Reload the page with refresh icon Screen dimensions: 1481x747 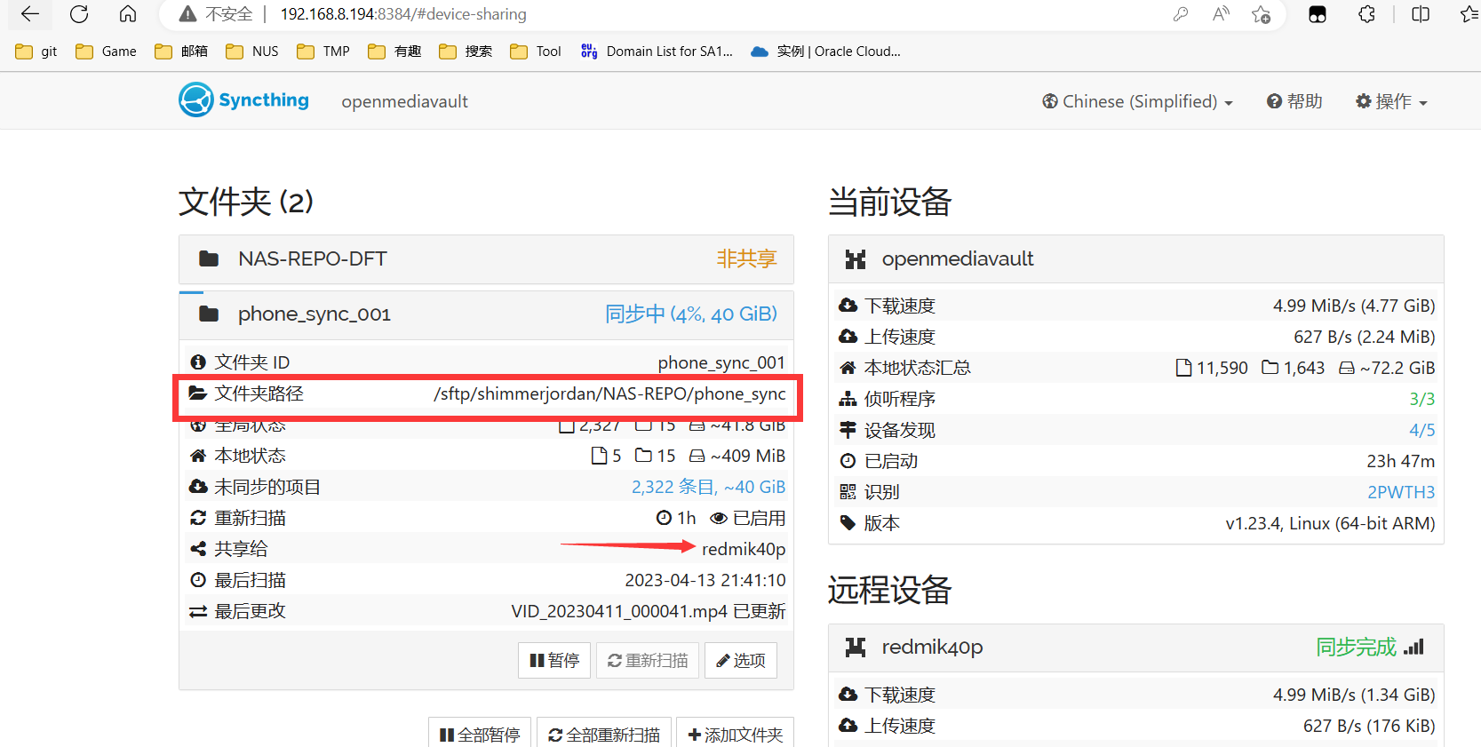[x=79, y=14]
